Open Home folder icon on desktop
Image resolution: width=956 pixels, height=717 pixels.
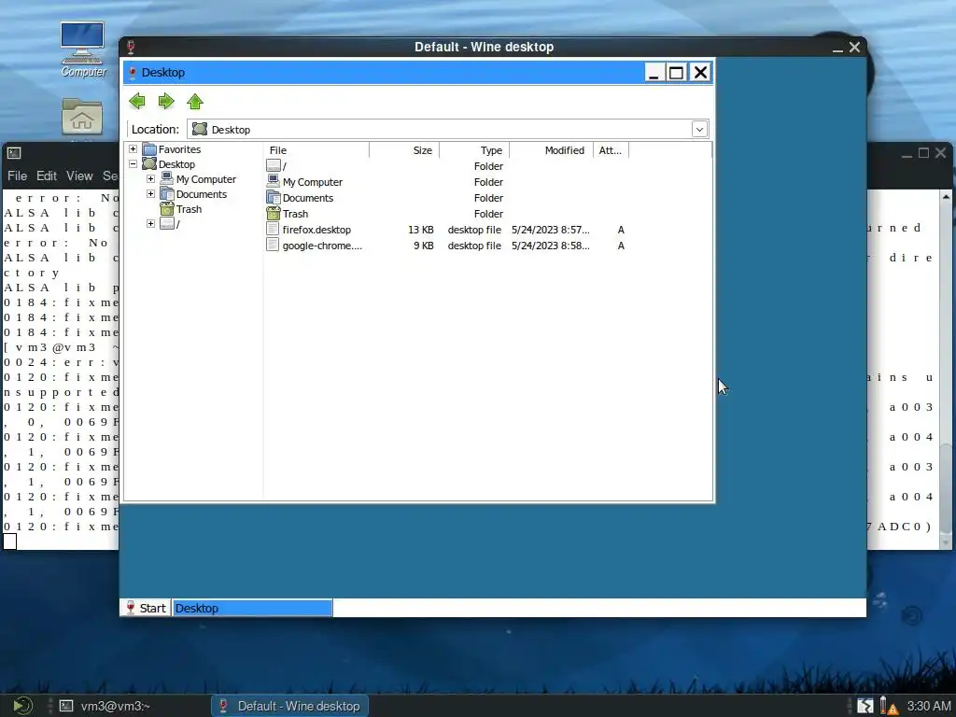82,116
